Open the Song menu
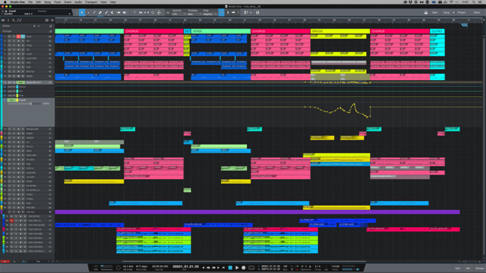This screenshot has width=486, height=273. (47, 2)
